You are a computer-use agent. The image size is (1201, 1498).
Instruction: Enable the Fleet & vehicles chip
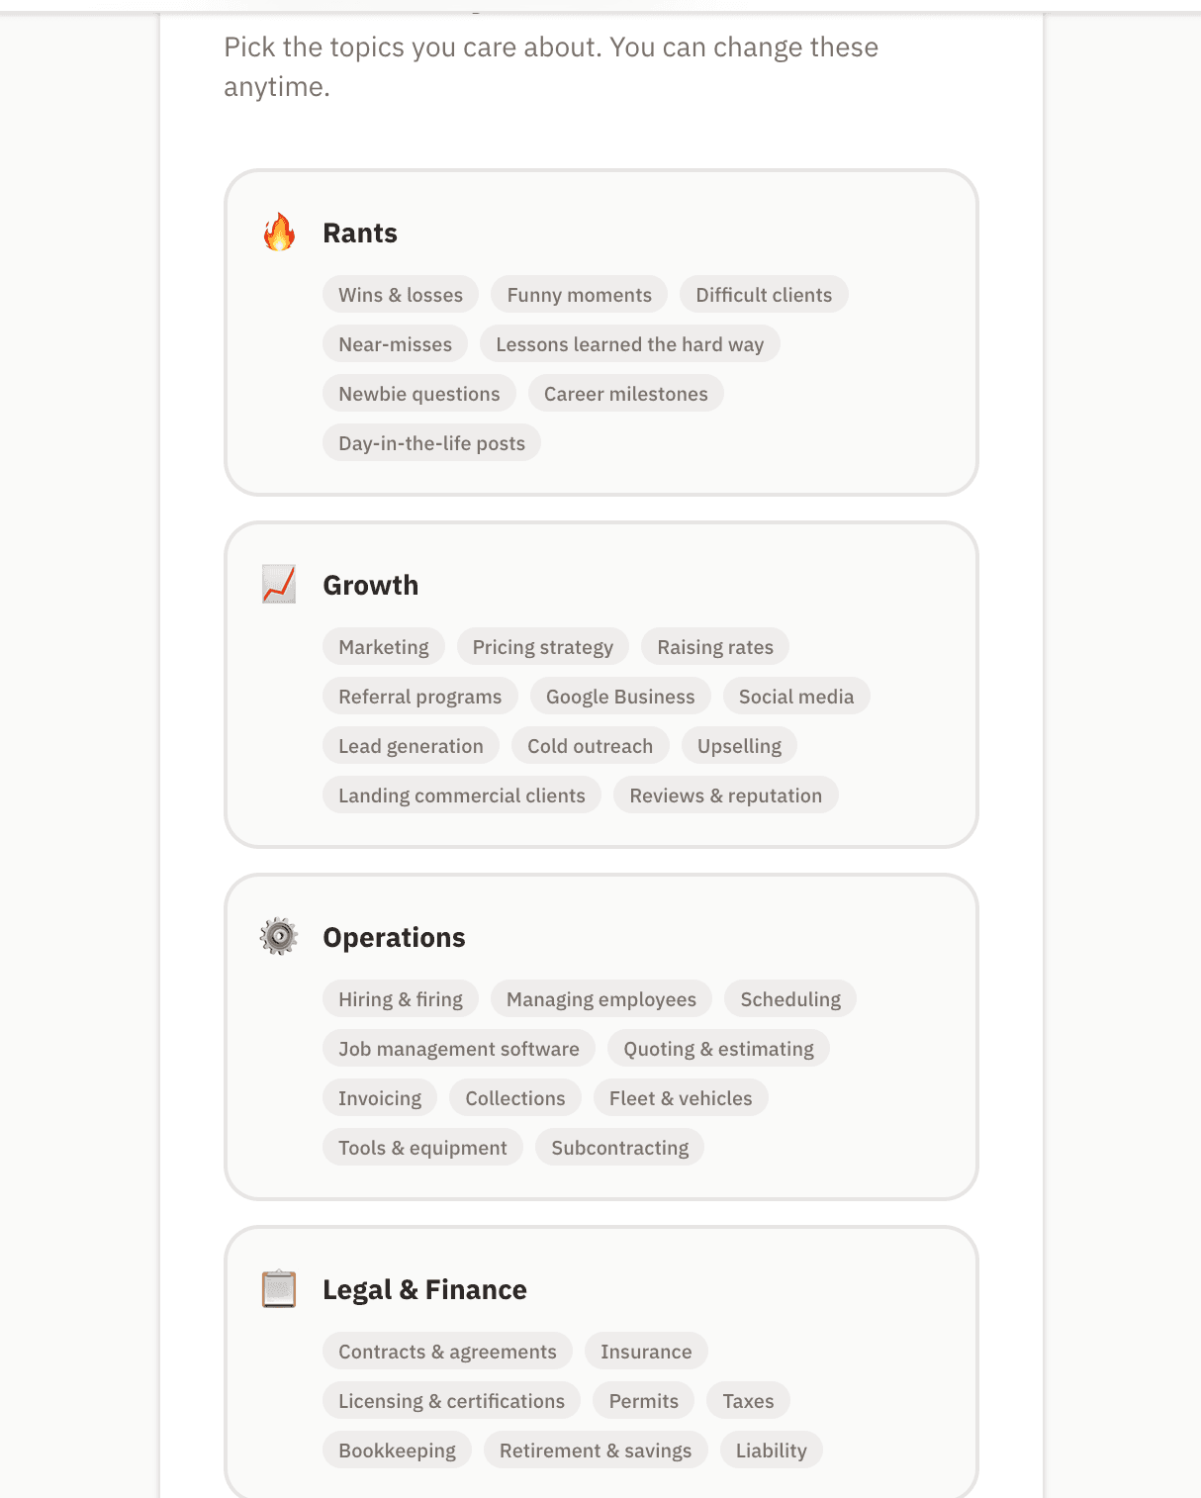point(681,1098)
